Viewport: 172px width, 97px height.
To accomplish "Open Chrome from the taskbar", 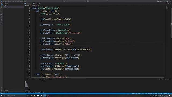I will tap(31, 96).
